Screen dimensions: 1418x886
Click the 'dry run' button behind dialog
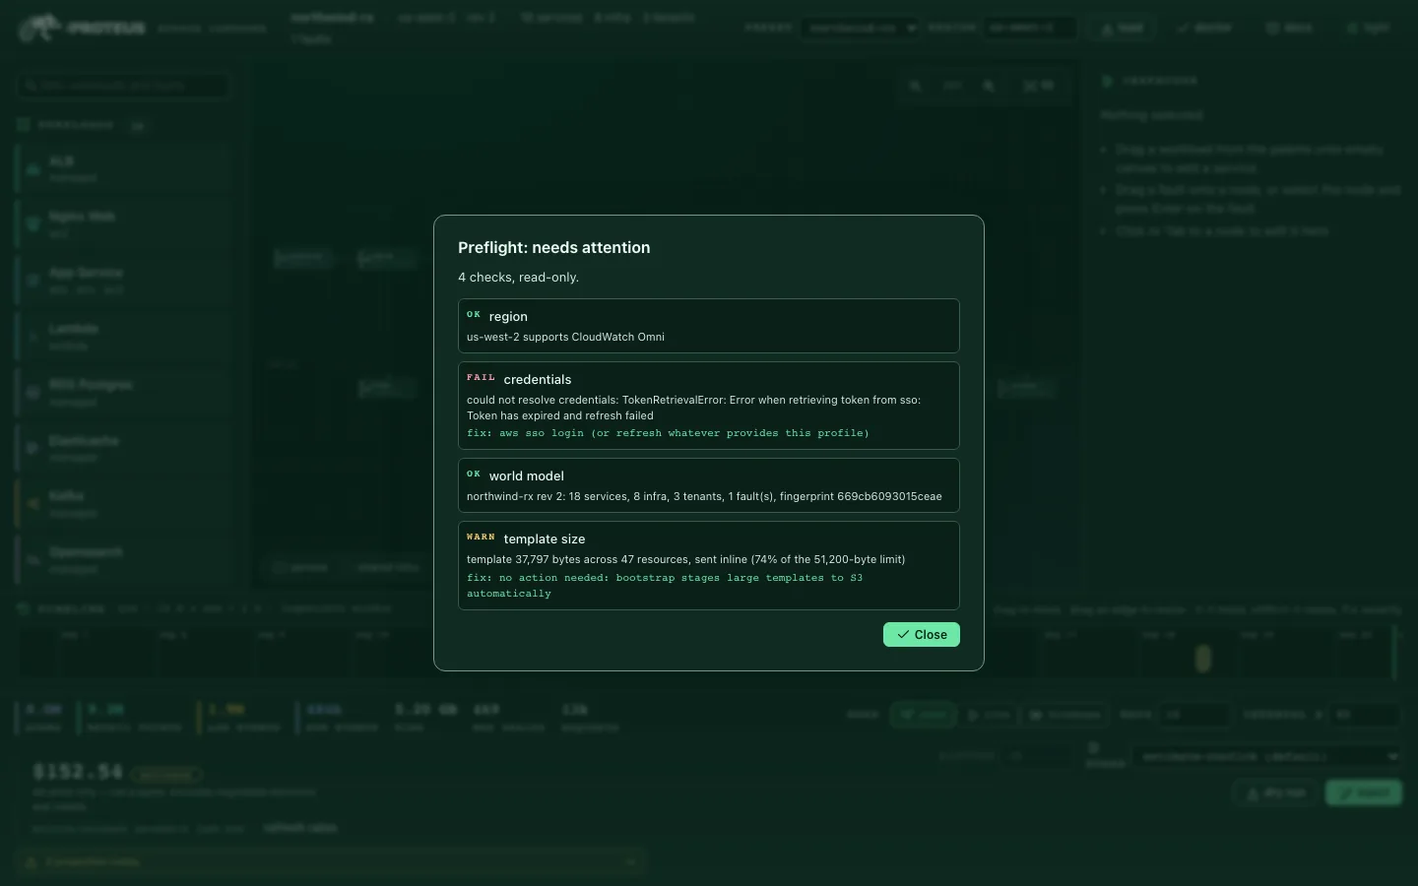click(x=1275, y=792)
